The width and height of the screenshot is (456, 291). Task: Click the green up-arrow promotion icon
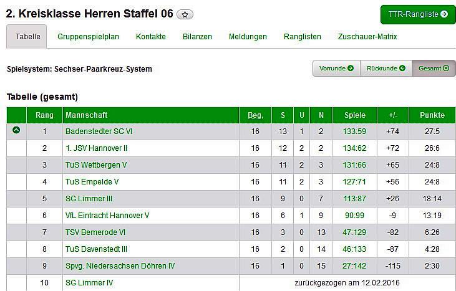pos(16,131)
